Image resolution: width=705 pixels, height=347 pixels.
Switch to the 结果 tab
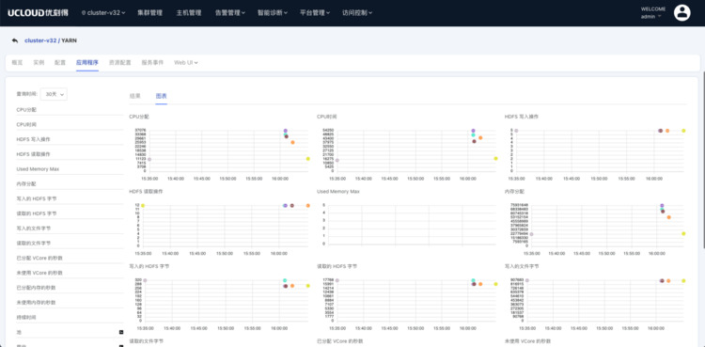tap(134, 96)
